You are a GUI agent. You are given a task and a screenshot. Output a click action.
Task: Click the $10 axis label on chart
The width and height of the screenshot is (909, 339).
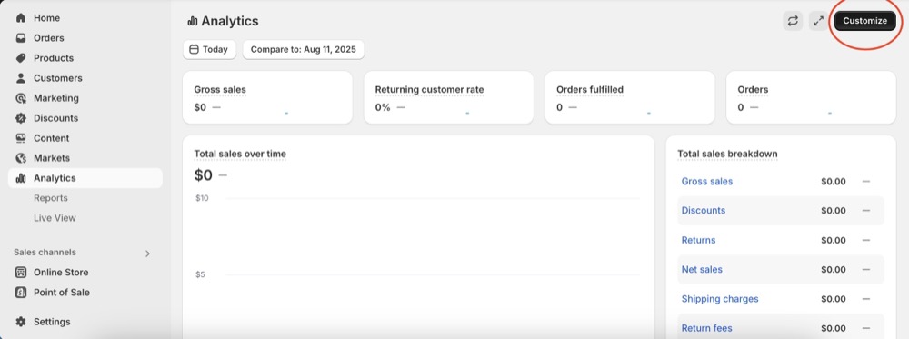coord(202,198)
